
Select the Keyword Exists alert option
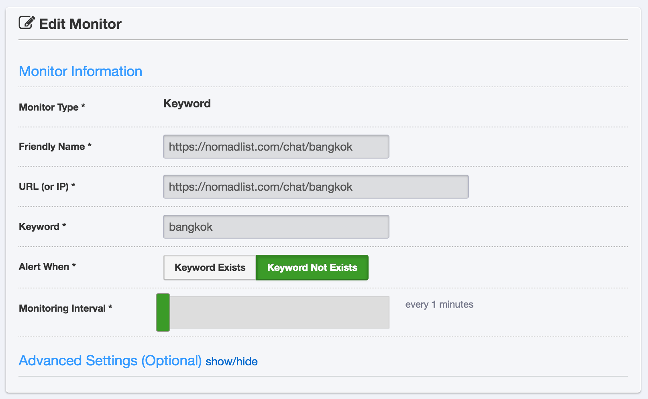click(x=210, y=268)
